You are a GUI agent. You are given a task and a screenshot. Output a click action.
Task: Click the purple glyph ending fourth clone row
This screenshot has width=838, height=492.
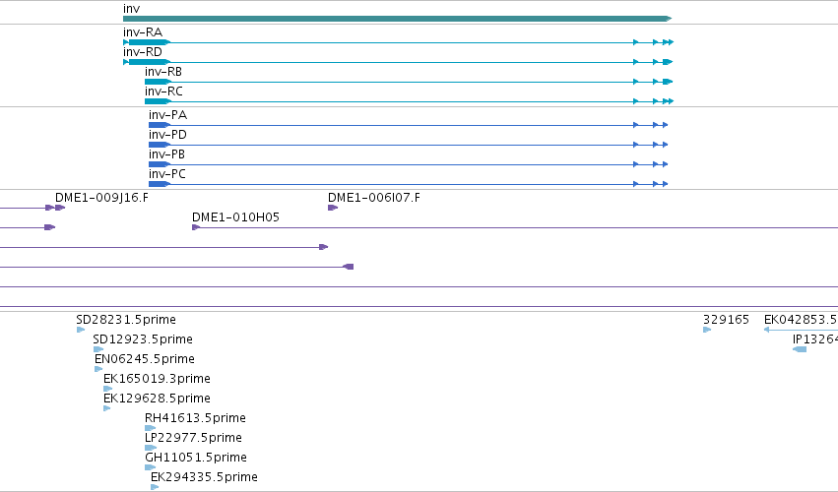point(349,267)
